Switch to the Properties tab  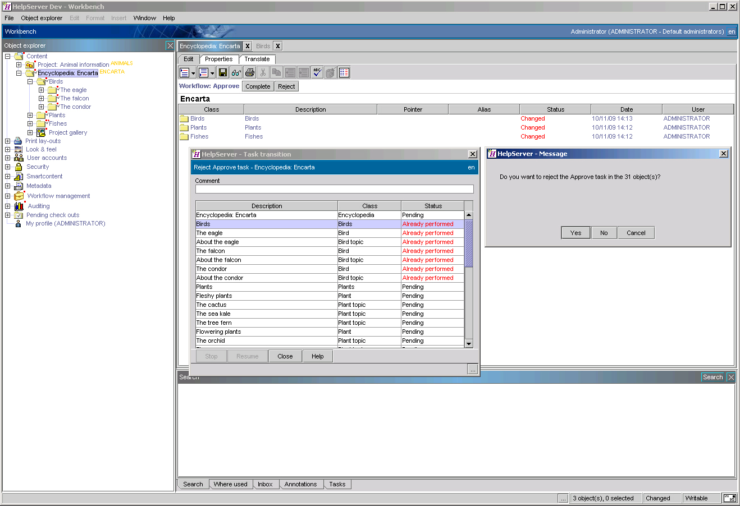click(x=218, y=59)
